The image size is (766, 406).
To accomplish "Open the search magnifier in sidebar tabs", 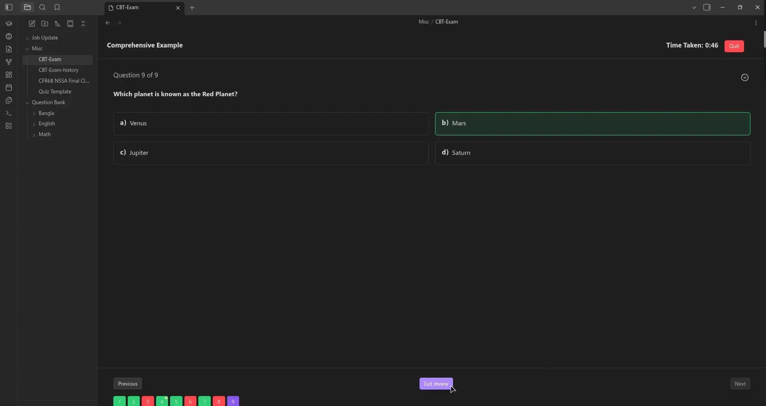I will [42, 7].
